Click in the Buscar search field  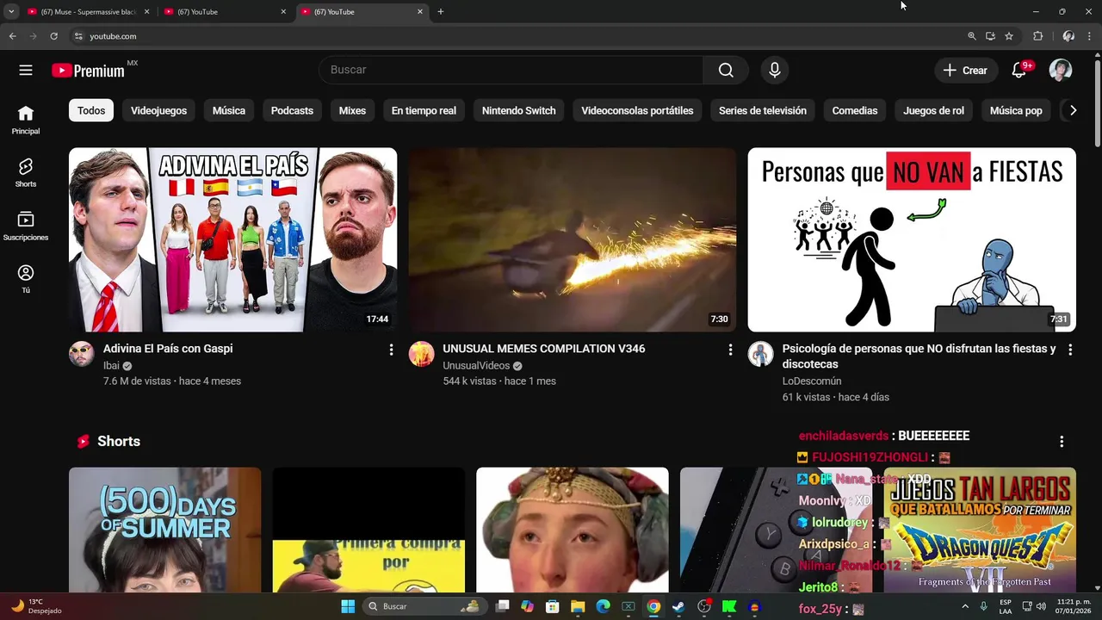pos(511,70)
